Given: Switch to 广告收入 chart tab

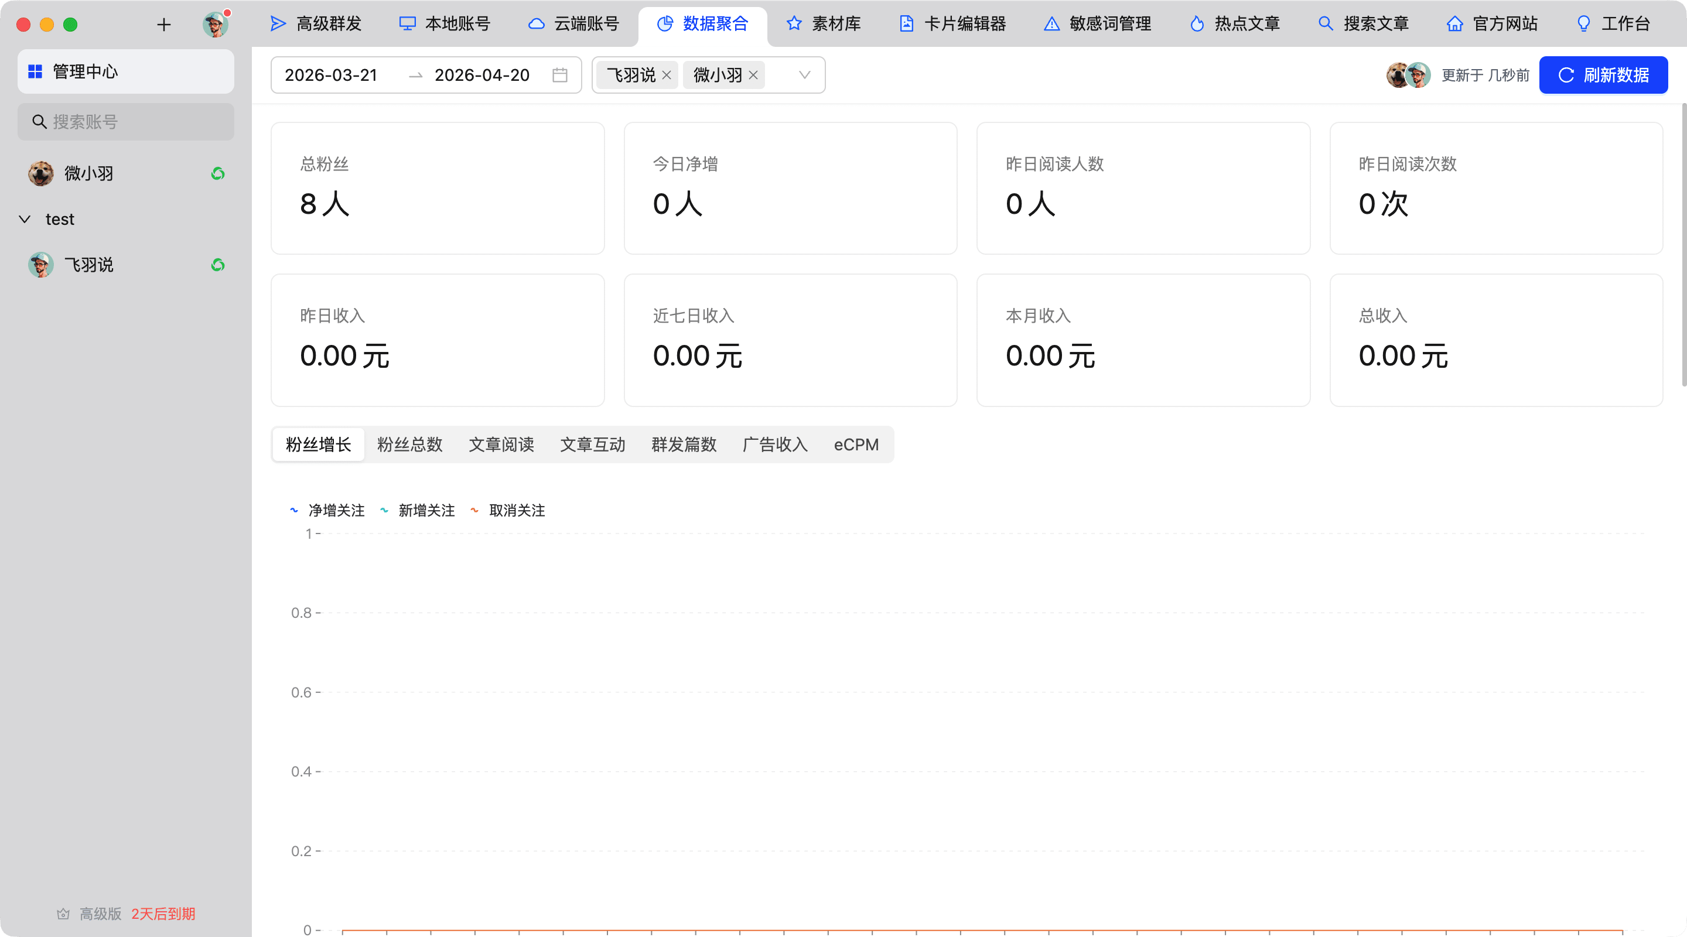Looking at the screenshot, I should point(775,444).
